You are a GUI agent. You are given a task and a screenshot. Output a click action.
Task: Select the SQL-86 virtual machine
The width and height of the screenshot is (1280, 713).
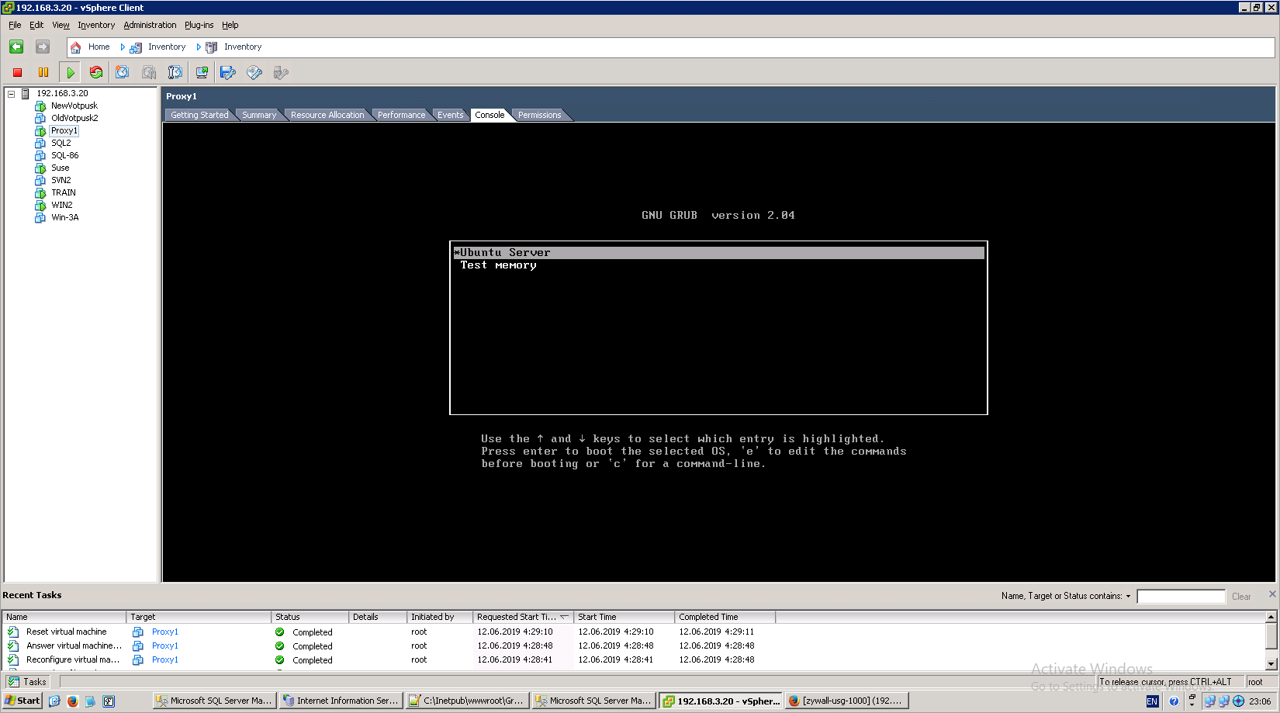click(64, 155)
